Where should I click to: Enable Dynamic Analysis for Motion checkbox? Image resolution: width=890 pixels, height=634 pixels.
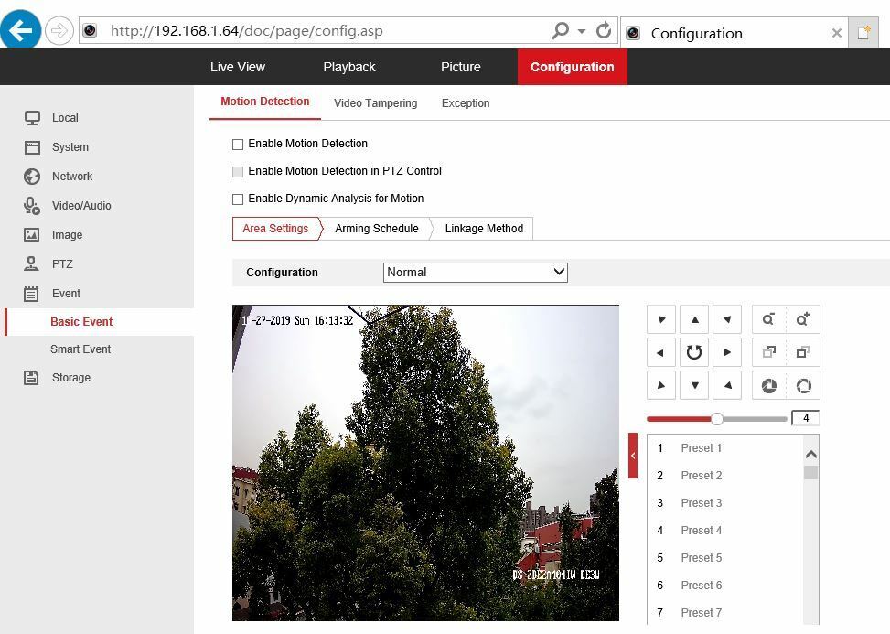pos(238,199)
